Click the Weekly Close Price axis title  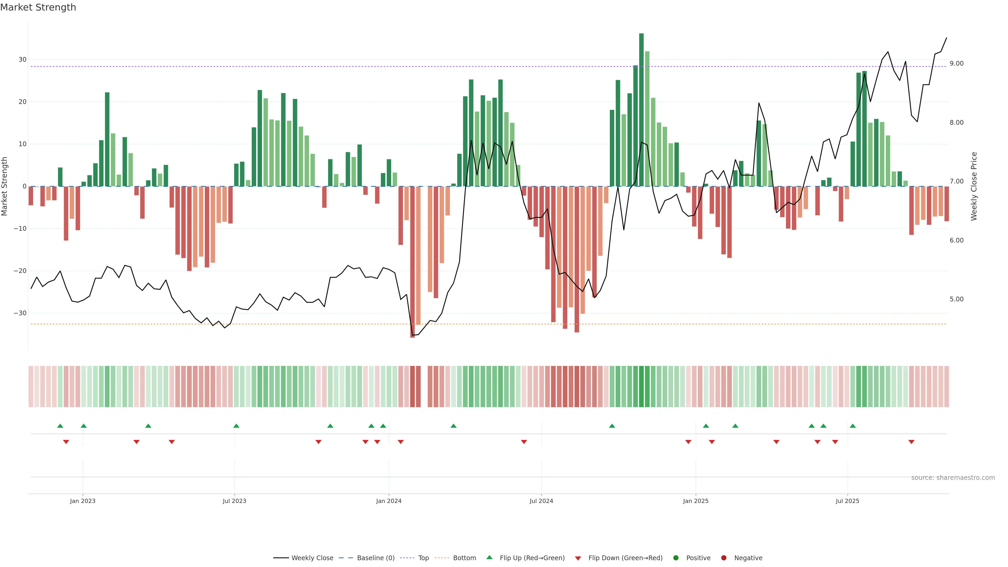point(974,186)
